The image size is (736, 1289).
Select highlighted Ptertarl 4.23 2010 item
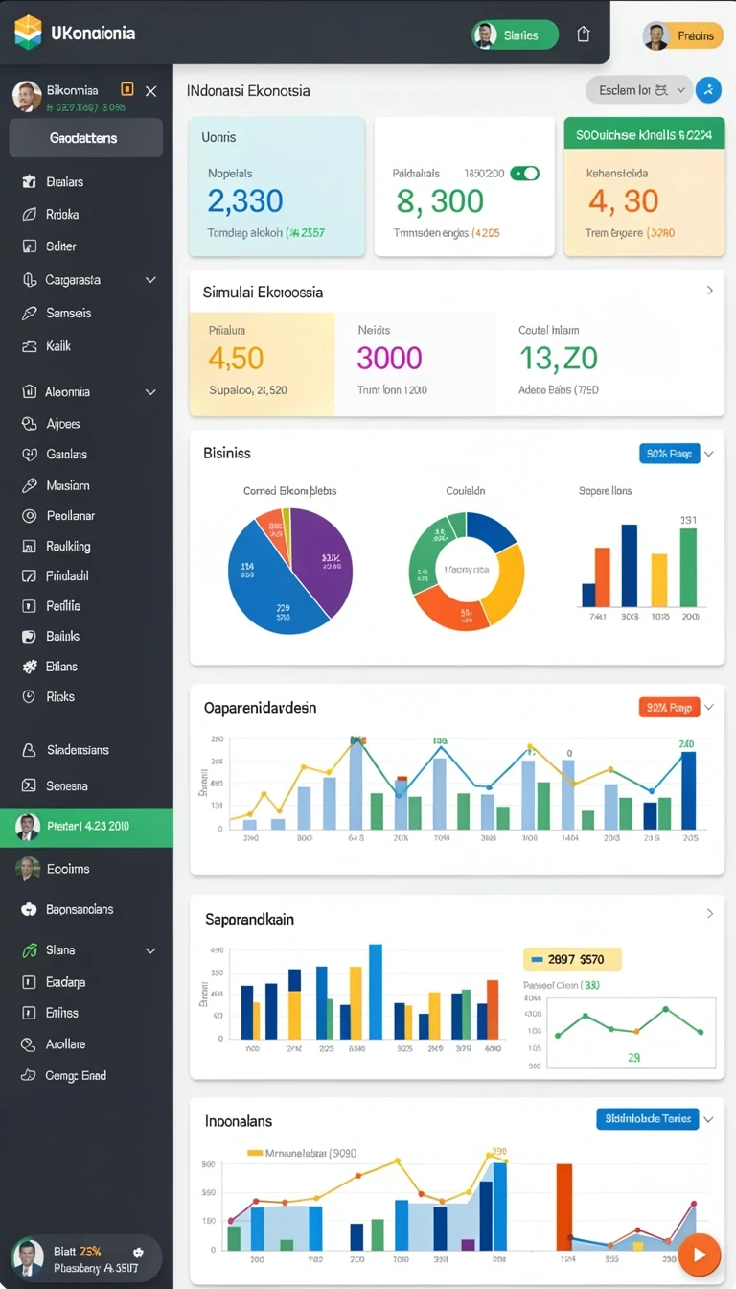pos(86,827)
